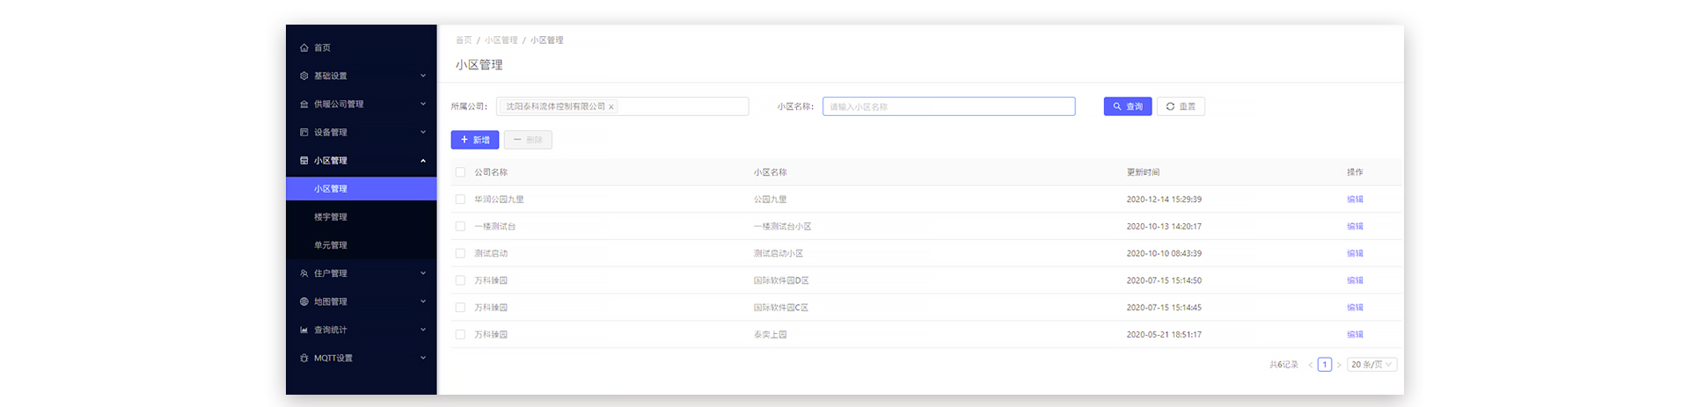The width and height of the screenshot is (1689, 407).
Task: Click the home icon in sidebar
Action: [x=304, y=48]
